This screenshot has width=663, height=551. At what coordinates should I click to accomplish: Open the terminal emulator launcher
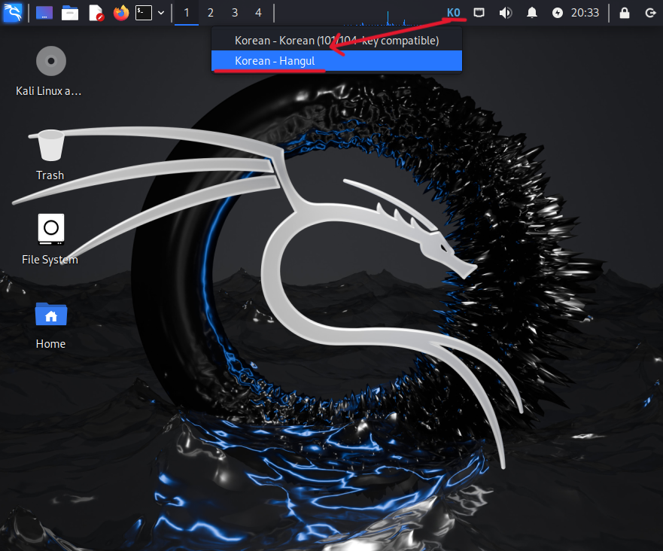pos(144,13)
